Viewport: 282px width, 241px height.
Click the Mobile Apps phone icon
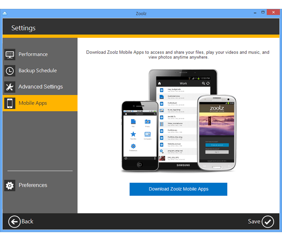click(10, 103)
